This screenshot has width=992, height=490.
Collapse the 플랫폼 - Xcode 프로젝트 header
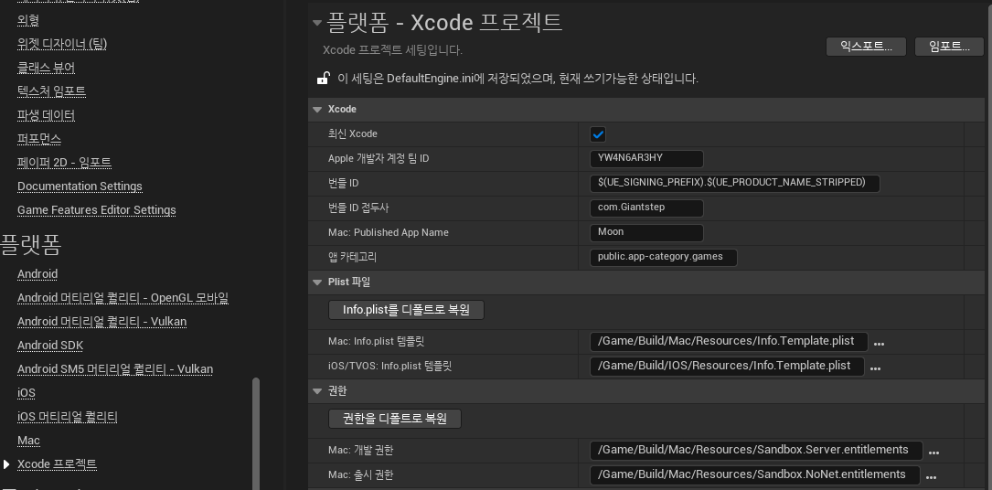click(x=317, y=23)
